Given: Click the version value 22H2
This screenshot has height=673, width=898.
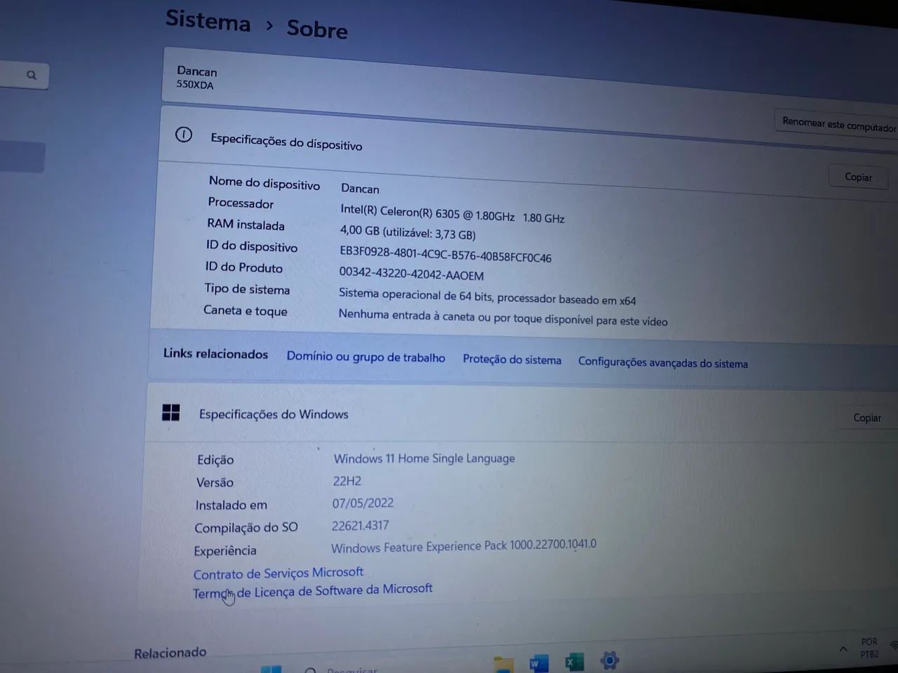Looking at the screenshot, I should coord(347,481).
